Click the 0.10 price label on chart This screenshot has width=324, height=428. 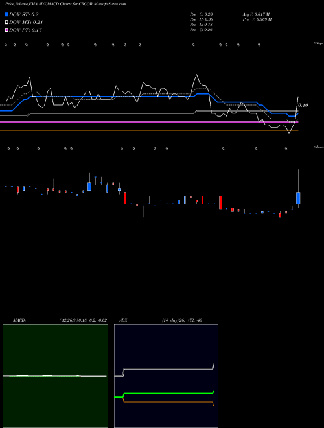303,105
